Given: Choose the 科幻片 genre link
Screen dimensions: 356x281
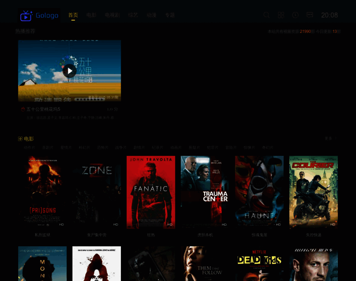Looking at the screenshot, I should click(x=84, y=148).
